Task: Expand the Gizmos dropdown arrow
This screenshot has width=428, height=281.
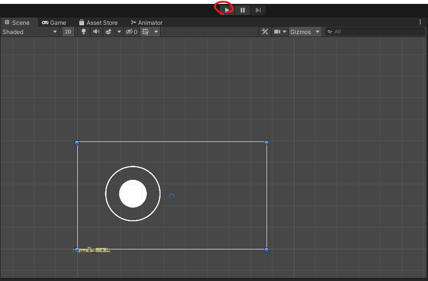Action: (x=318, y=32)
